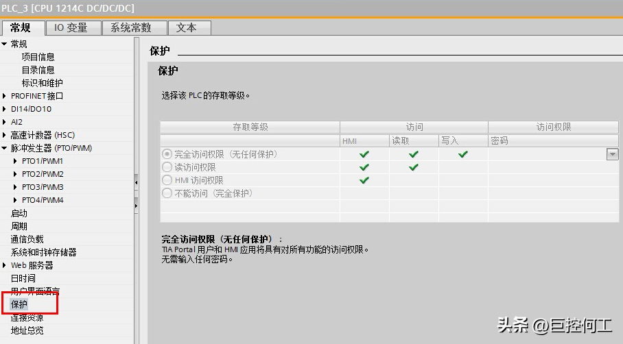Expand the Web 服务器 tree node
Viewport: 623px width, 344px height.
point(4,265)
